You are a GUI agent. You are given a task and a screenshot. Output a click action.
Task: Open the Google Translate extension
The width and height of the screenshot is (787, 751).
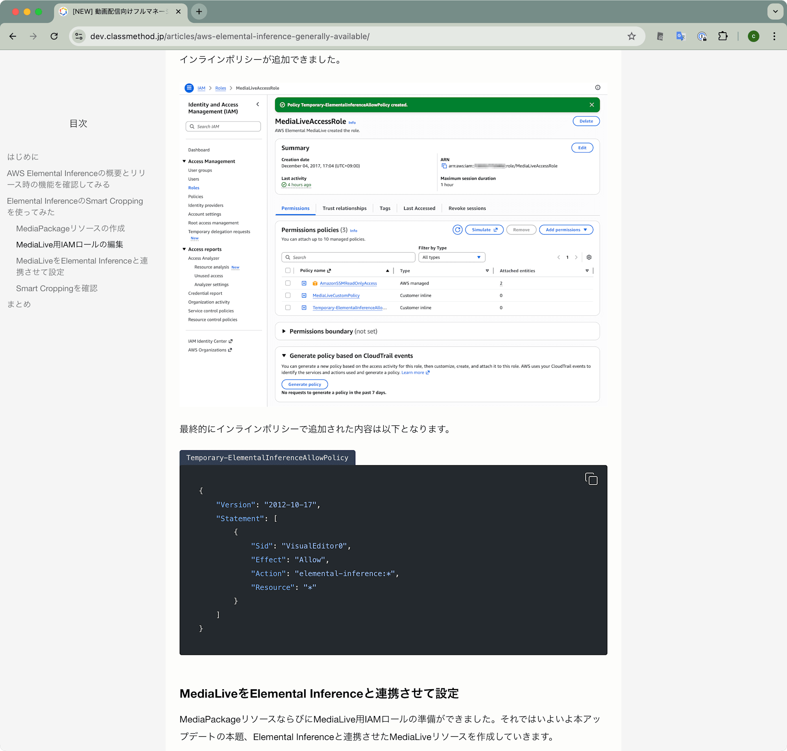(680, 37)
